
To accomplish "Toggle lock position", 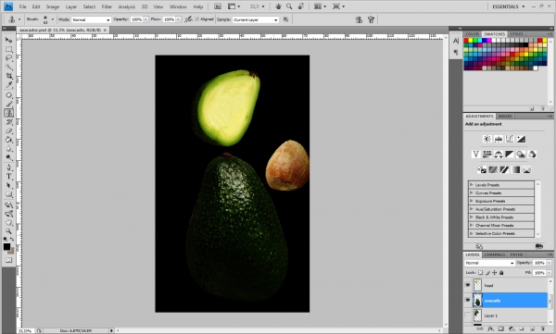I will [x=495, y=273].
